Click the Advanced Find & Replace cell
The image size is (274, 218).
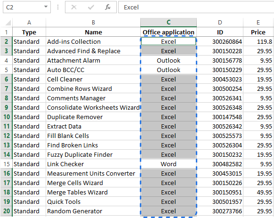click(x=93, y=51)
